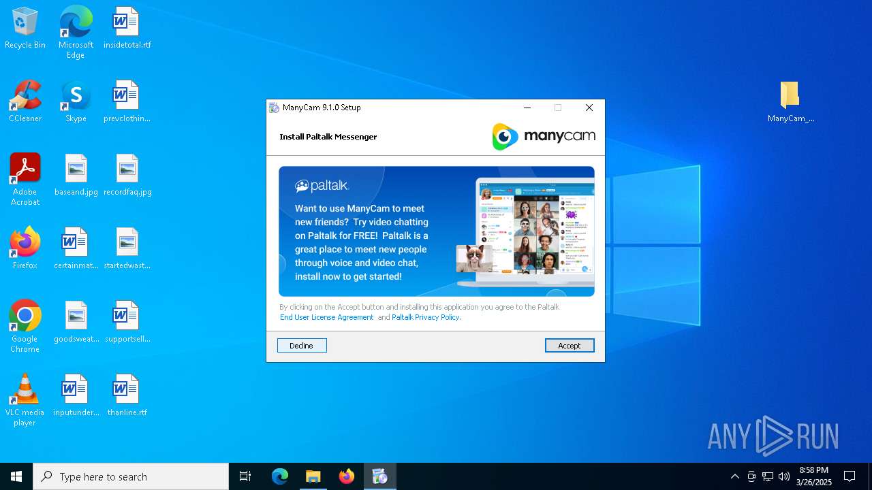Close the ManyCam Setup window
The width and height of the screenshot is (872, 490).
(589, 108)
